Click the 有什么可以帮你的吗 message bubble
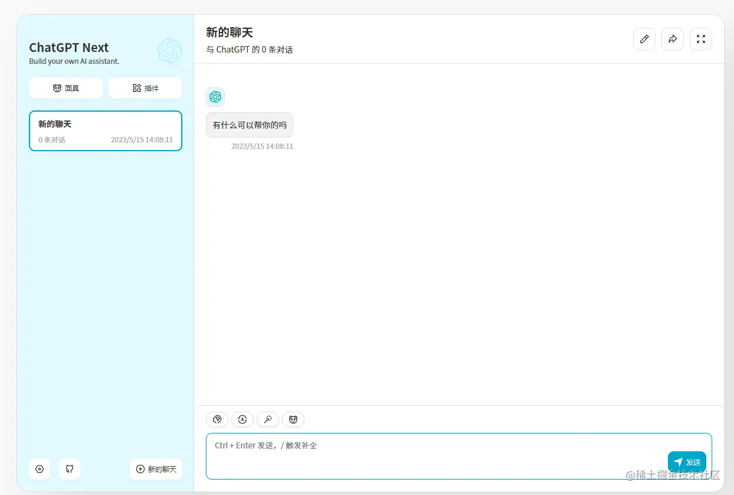This screenshot has height=495, width=734. 250,125
